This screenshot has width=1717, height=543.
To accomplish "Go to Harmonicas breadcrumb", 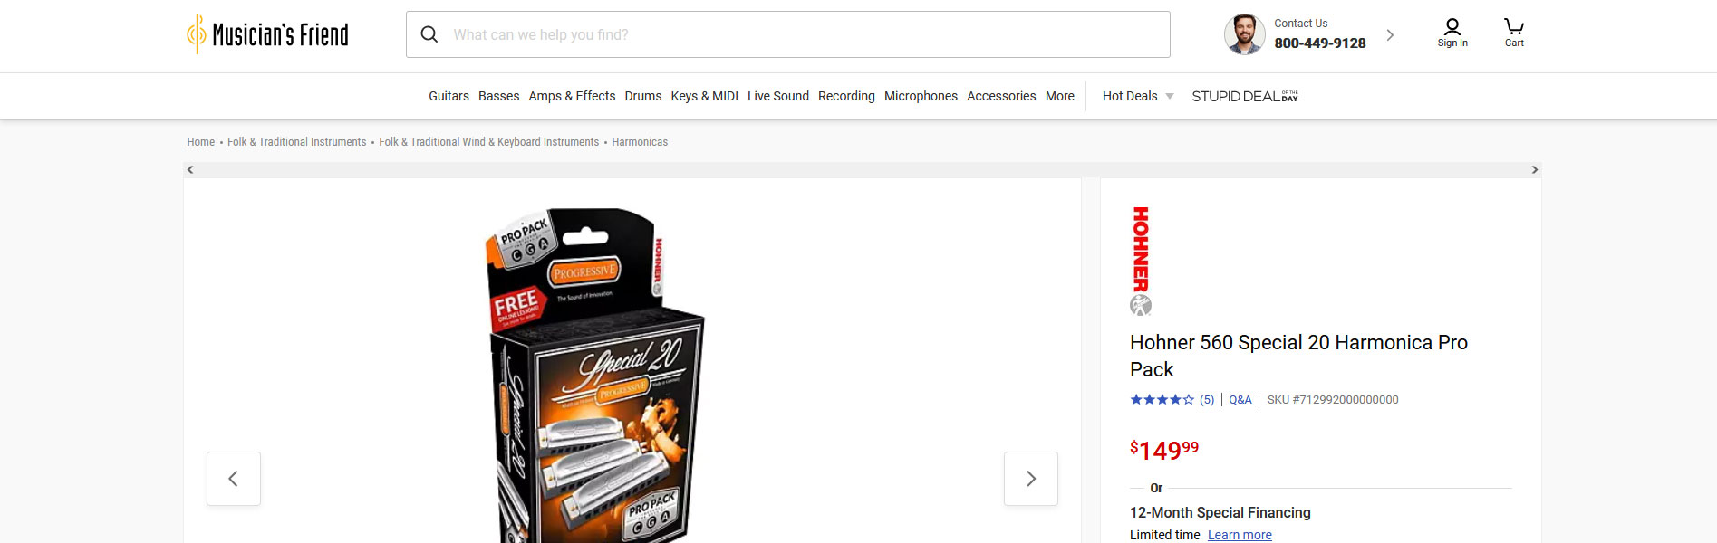I will pos(640,142).
